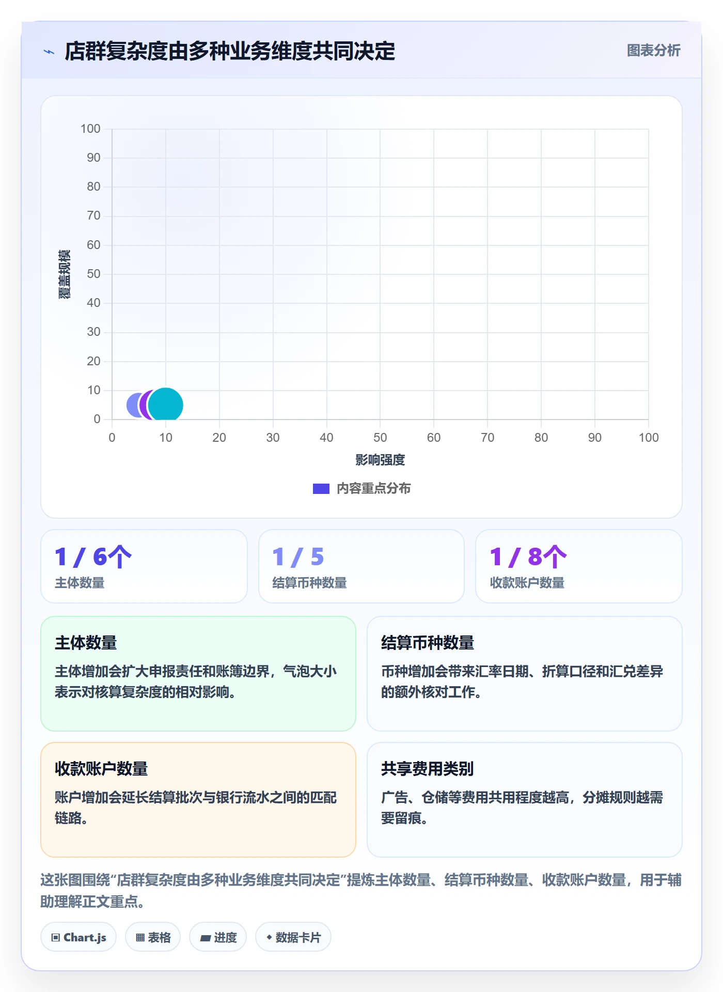This screenshot has width=723, height=992.
Task: Select the green 主体数量 description card heading
Action: tap(86, 643)
